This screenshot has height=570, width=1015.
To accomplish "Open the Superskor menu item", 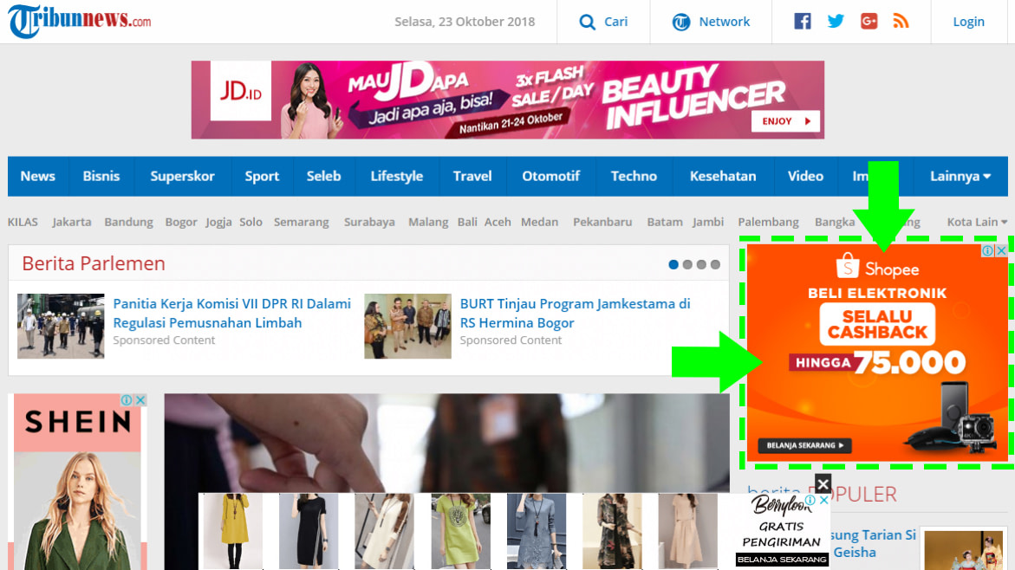I will coord(183,176).
